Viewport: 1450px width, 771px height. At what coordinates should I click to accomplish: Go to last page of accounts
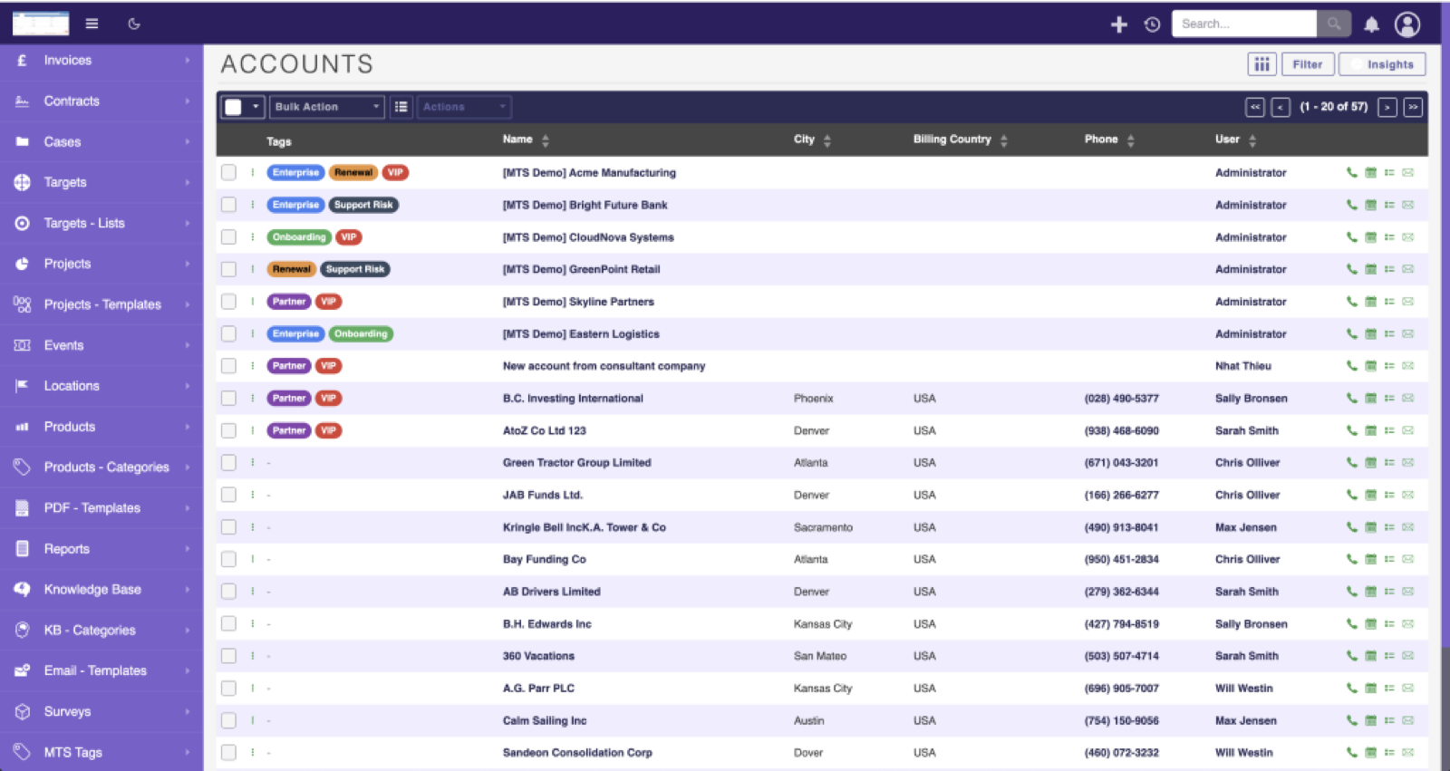[x=1412, y=107]
